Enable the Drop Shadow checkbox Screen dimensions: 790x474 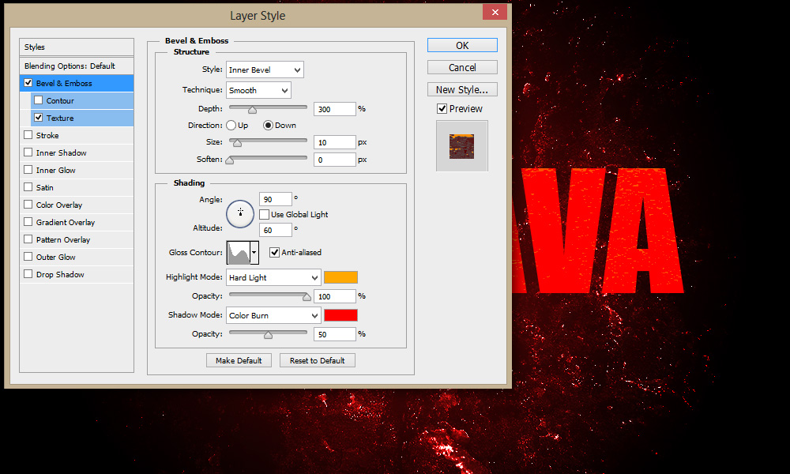pyautogui.click(x=28, y=274)
